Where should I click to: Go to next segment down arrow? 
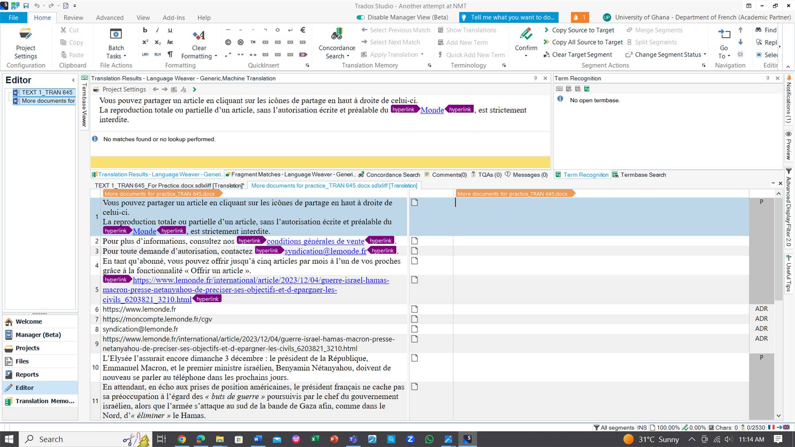741,42
